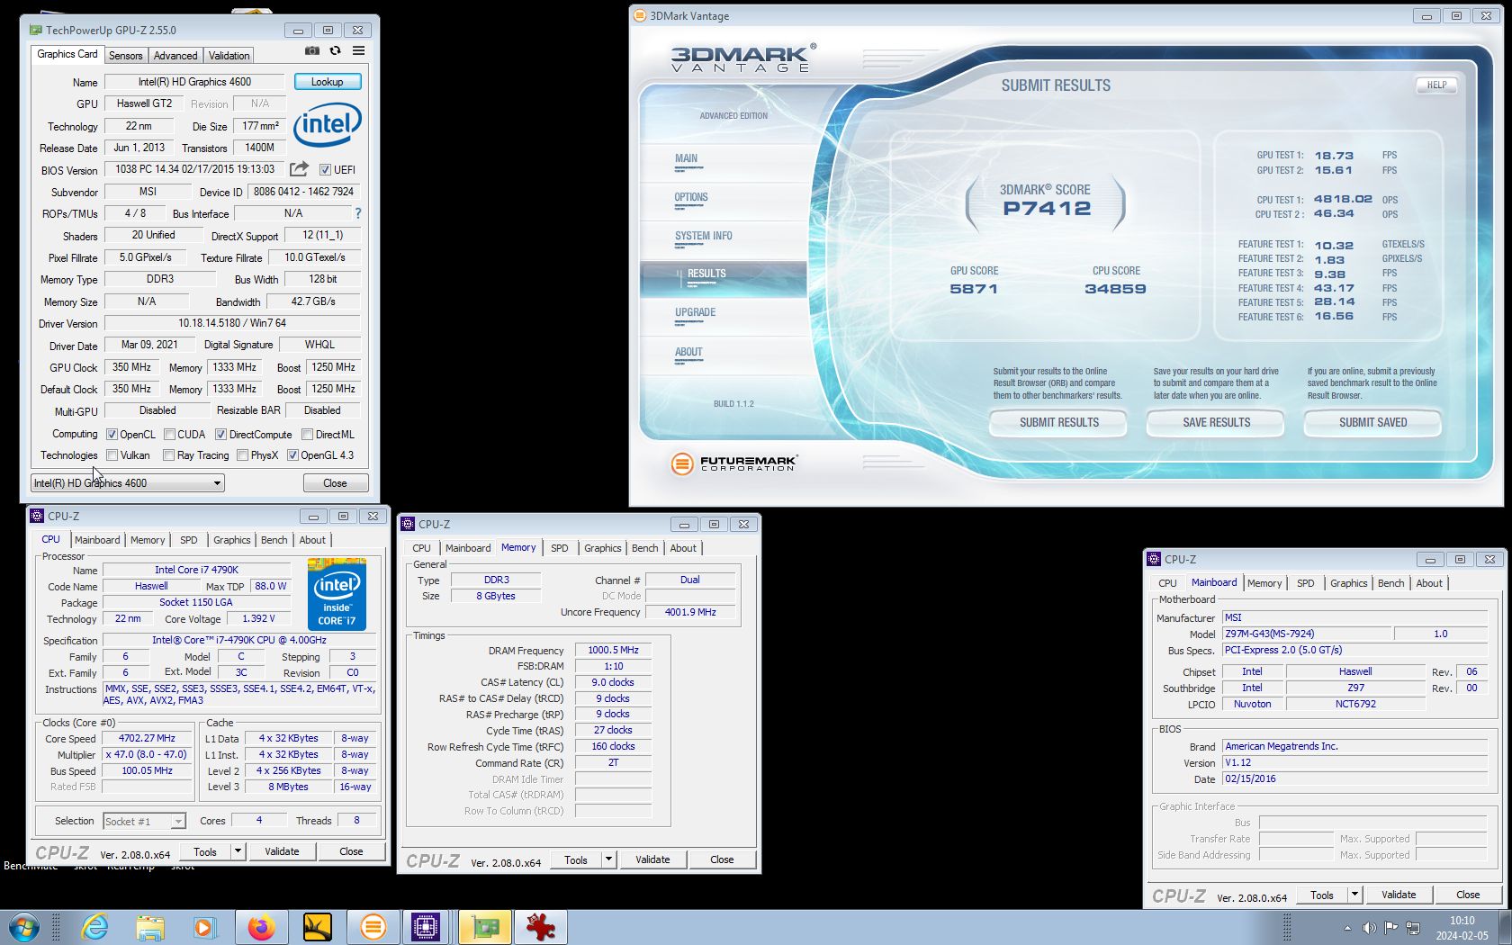Open the Action Center flag tray icon
This screenshot has height=945, width=1512.
tap(1391, 928)
